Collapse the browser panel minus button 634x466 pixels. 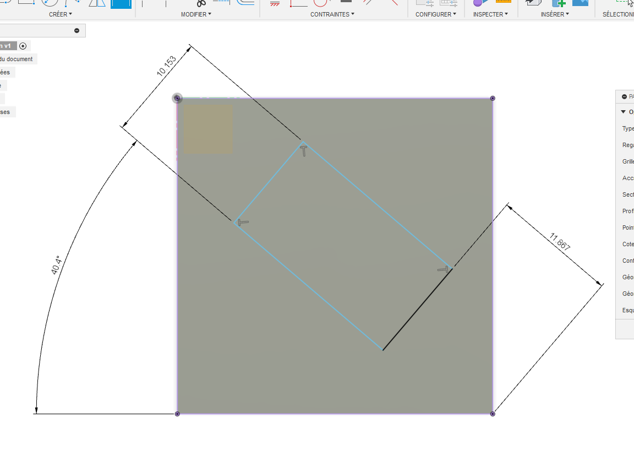point(77,31)
